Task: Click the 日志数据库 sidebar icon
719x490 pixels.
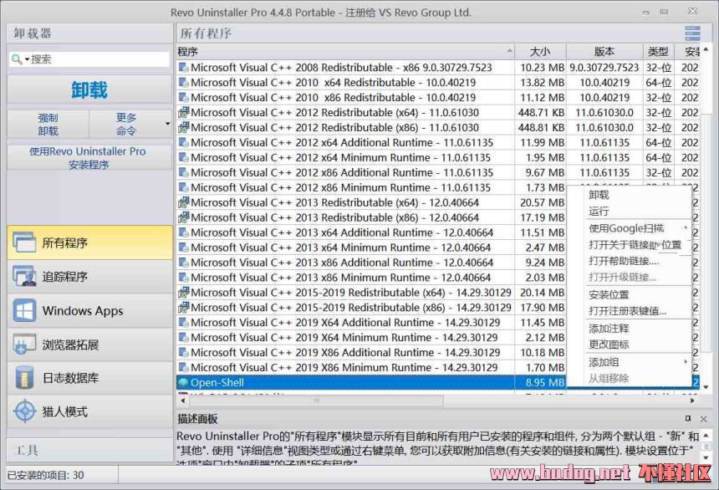Action: [24, 378]
